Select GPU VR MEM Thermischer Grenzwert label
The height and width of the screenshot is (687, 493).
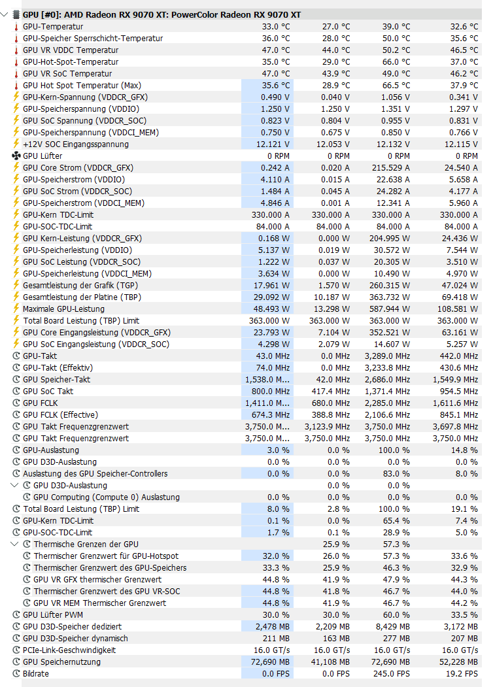click(100, 603)
